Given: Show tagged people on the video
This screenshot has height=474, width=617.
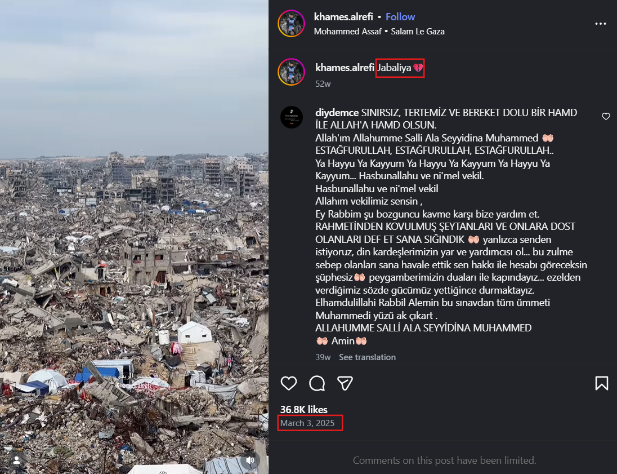Looking at the screenshot, I should (16, 460).
